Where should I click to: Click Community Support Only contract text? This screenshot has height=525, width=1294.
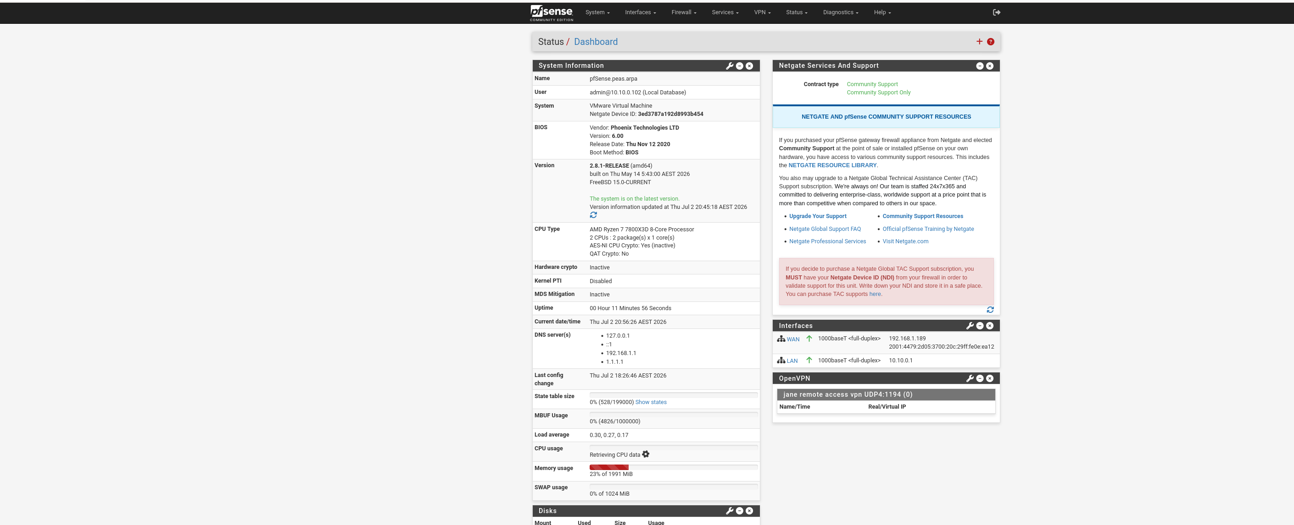click(878, 92)
